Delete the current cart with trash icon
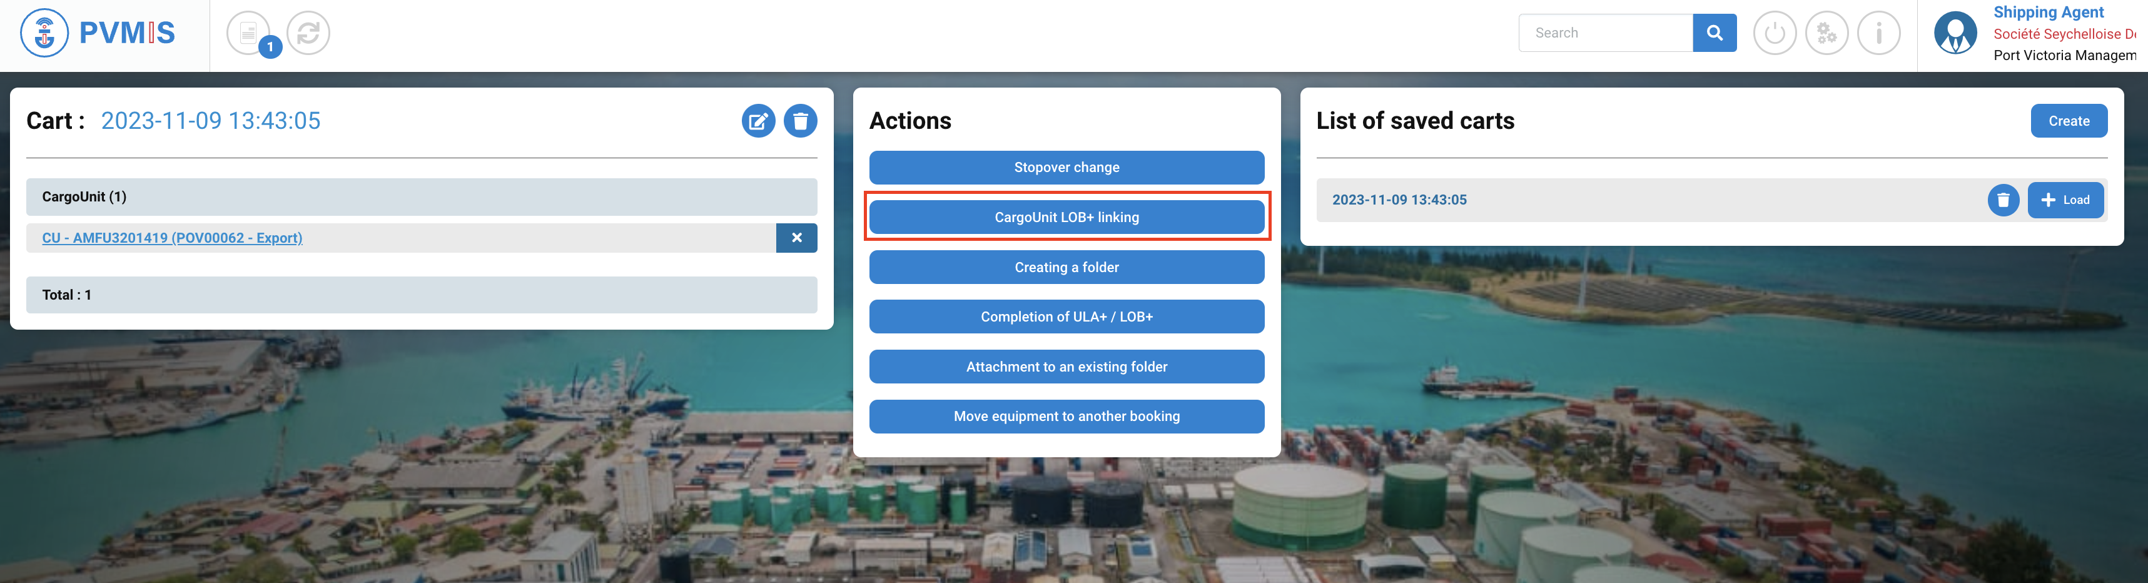The image size is (2148, 583). [801, 122]
